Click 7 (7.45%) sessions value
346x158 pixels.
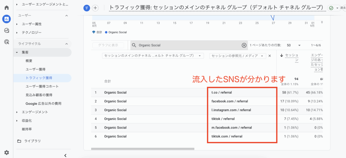coord(291,119)
